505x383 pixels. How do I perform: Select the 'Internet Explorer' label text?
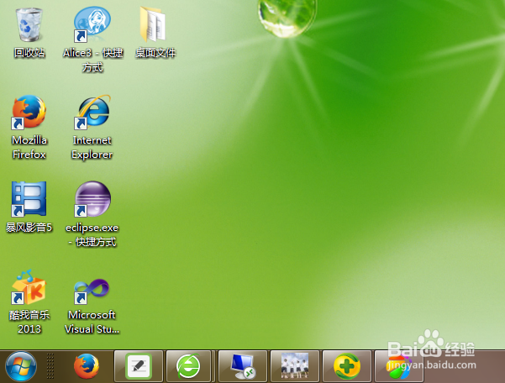point(92,148)
